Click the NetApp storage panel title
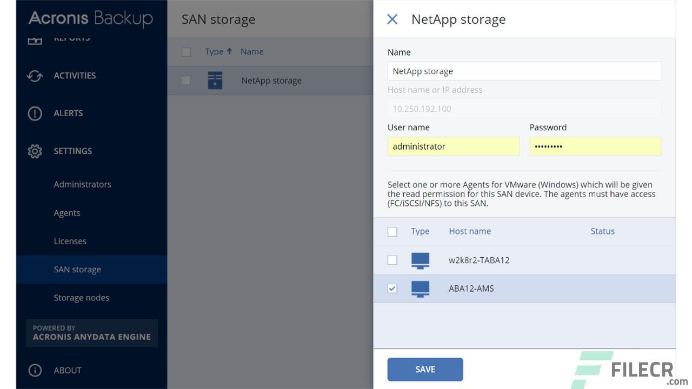The width and height of the screenshot is (692, 389). (458, 19)
